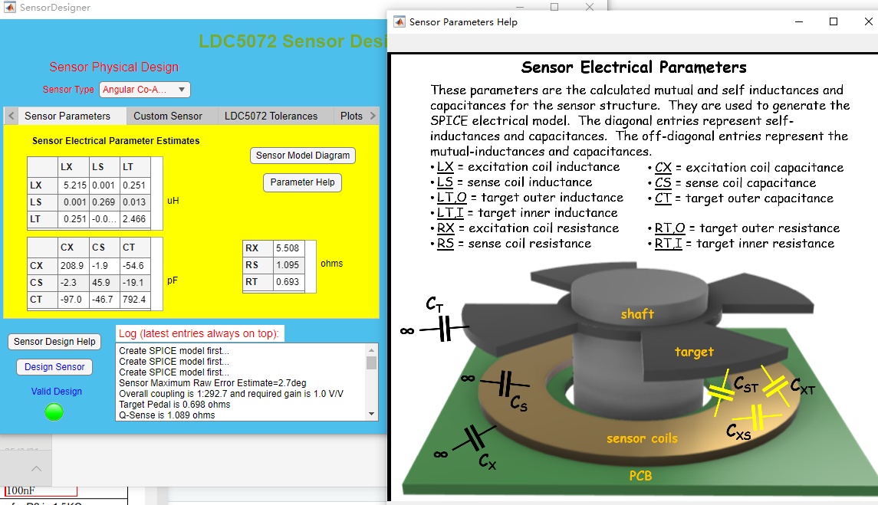Screen dimensions: 878x505
Task: Click the log scrollbar thumb
Action: click(x=371, y=362)
